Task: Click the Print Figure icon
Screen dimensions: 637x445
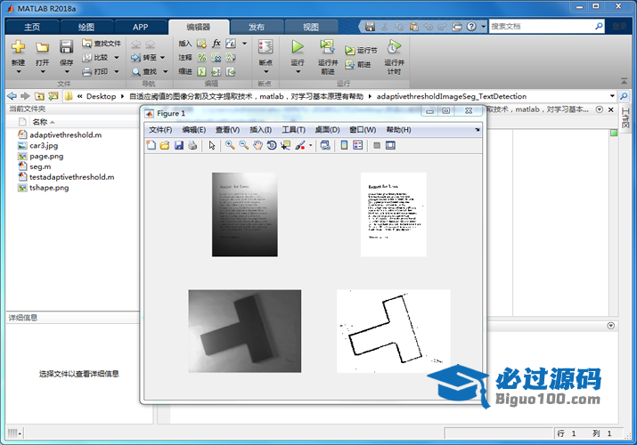Action: coord(192,145)
